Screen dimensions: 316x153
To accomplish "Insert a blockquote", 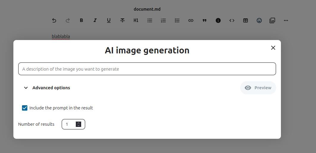I will pyautogui.click(x=205, y=20).
